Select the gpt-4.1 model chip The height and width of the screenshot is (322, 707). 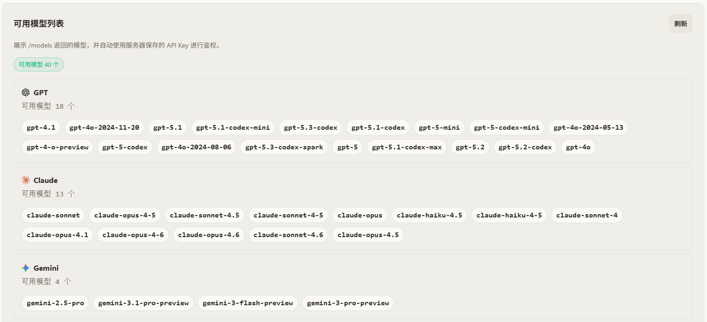41,127
